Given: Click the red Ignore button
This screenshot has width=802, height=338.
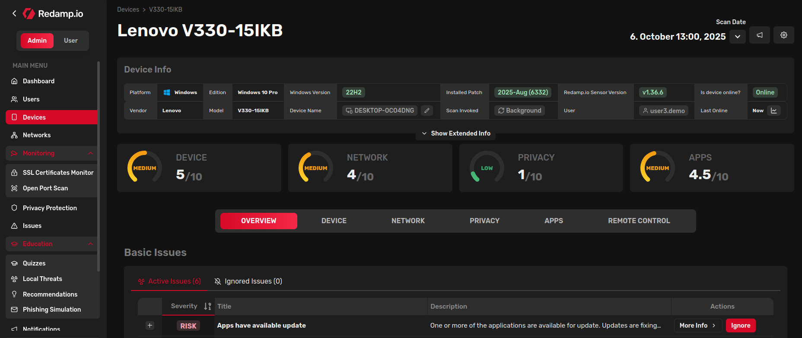Looking at the screenshot, I should (x=741, y=325).
